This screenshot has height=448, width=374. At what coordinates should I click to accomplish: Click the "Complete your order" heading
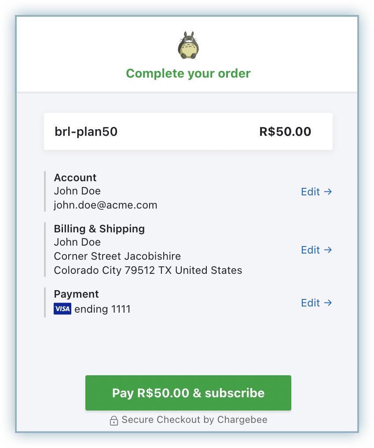tap(188, 73)
